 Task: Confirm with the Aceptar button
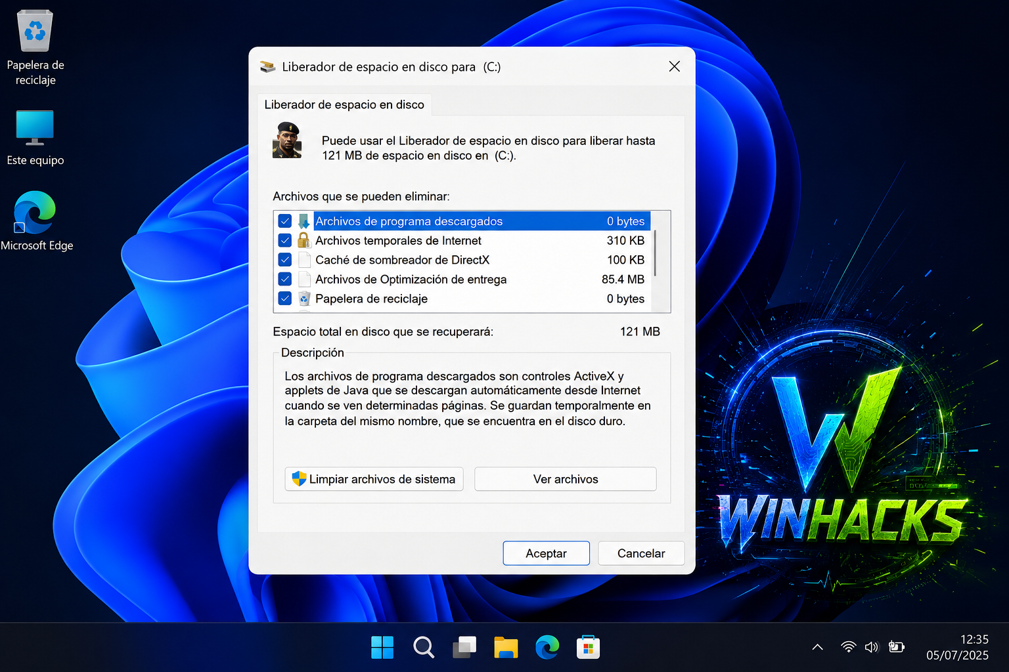[x=546, y=553]
